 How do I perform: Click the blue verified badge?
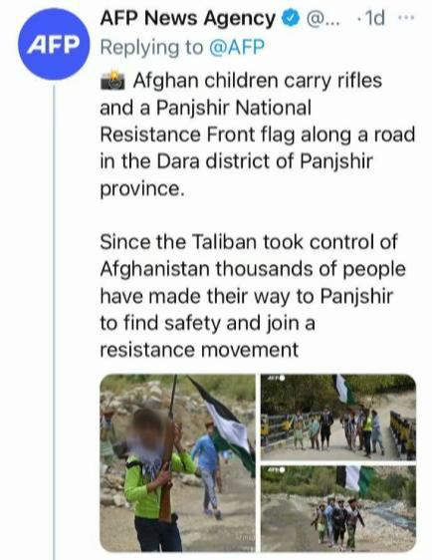point(291,18)
